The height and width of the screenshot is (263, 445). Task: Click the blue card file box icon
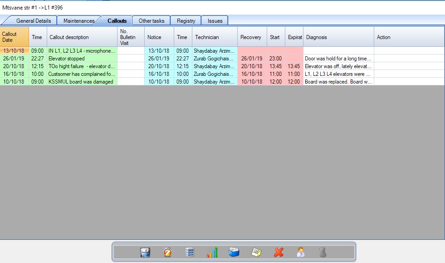(x=234, y=252)
